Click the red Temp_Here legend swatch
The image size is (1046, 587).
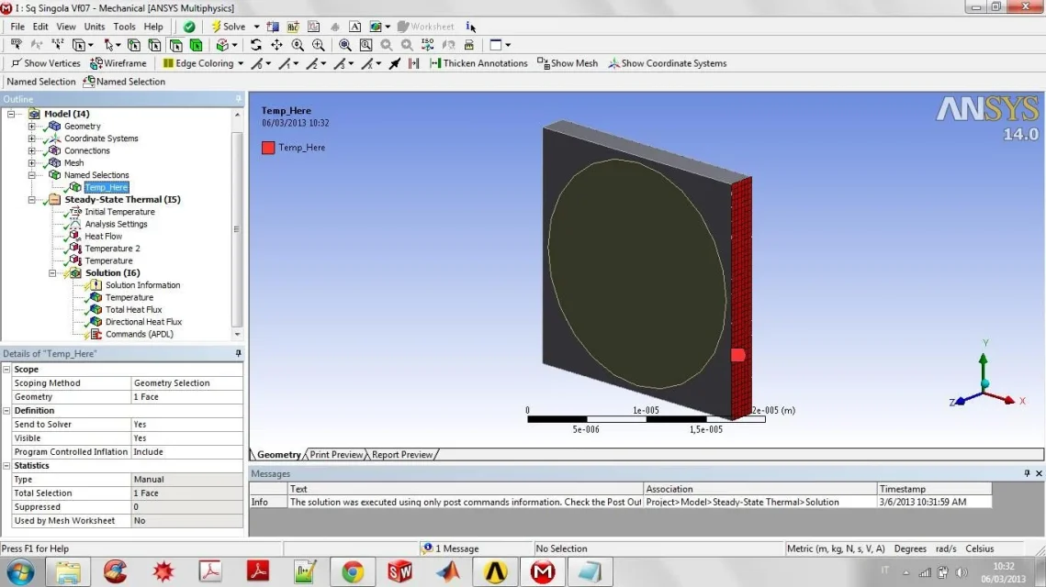click(268, 148)
